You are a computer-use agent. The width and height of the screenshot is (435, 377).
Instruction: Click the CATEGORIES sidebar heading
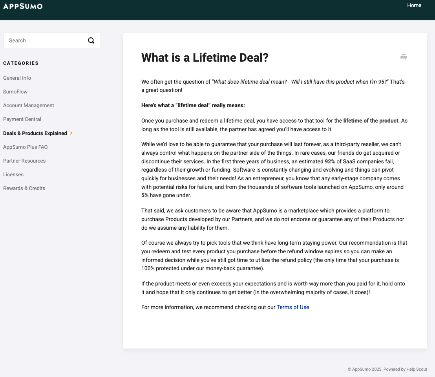[21, 63]
